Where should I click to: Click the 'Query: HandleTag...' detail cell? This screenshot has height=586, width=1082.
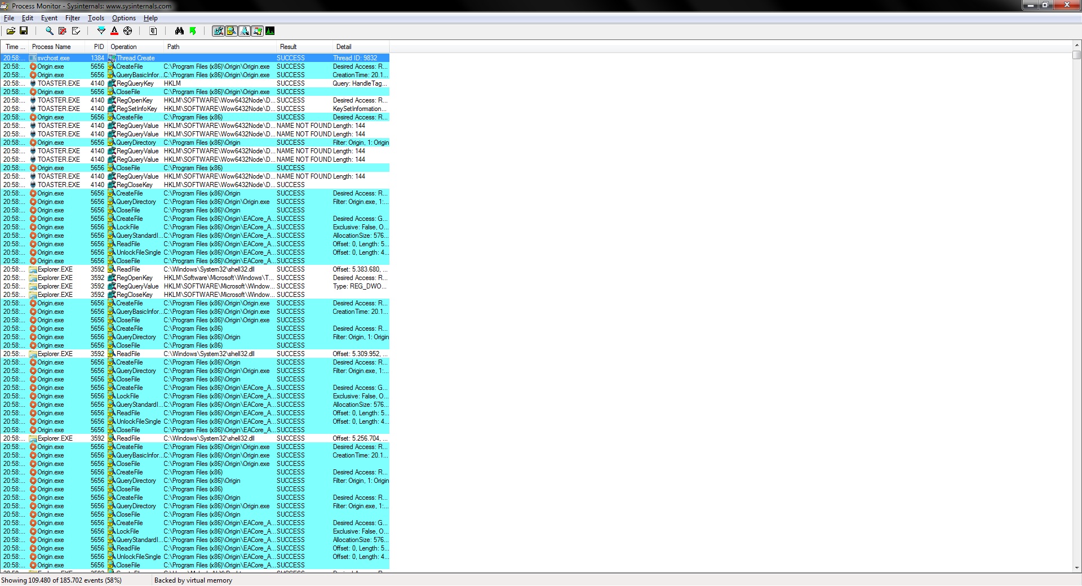(x=361, y=83)
